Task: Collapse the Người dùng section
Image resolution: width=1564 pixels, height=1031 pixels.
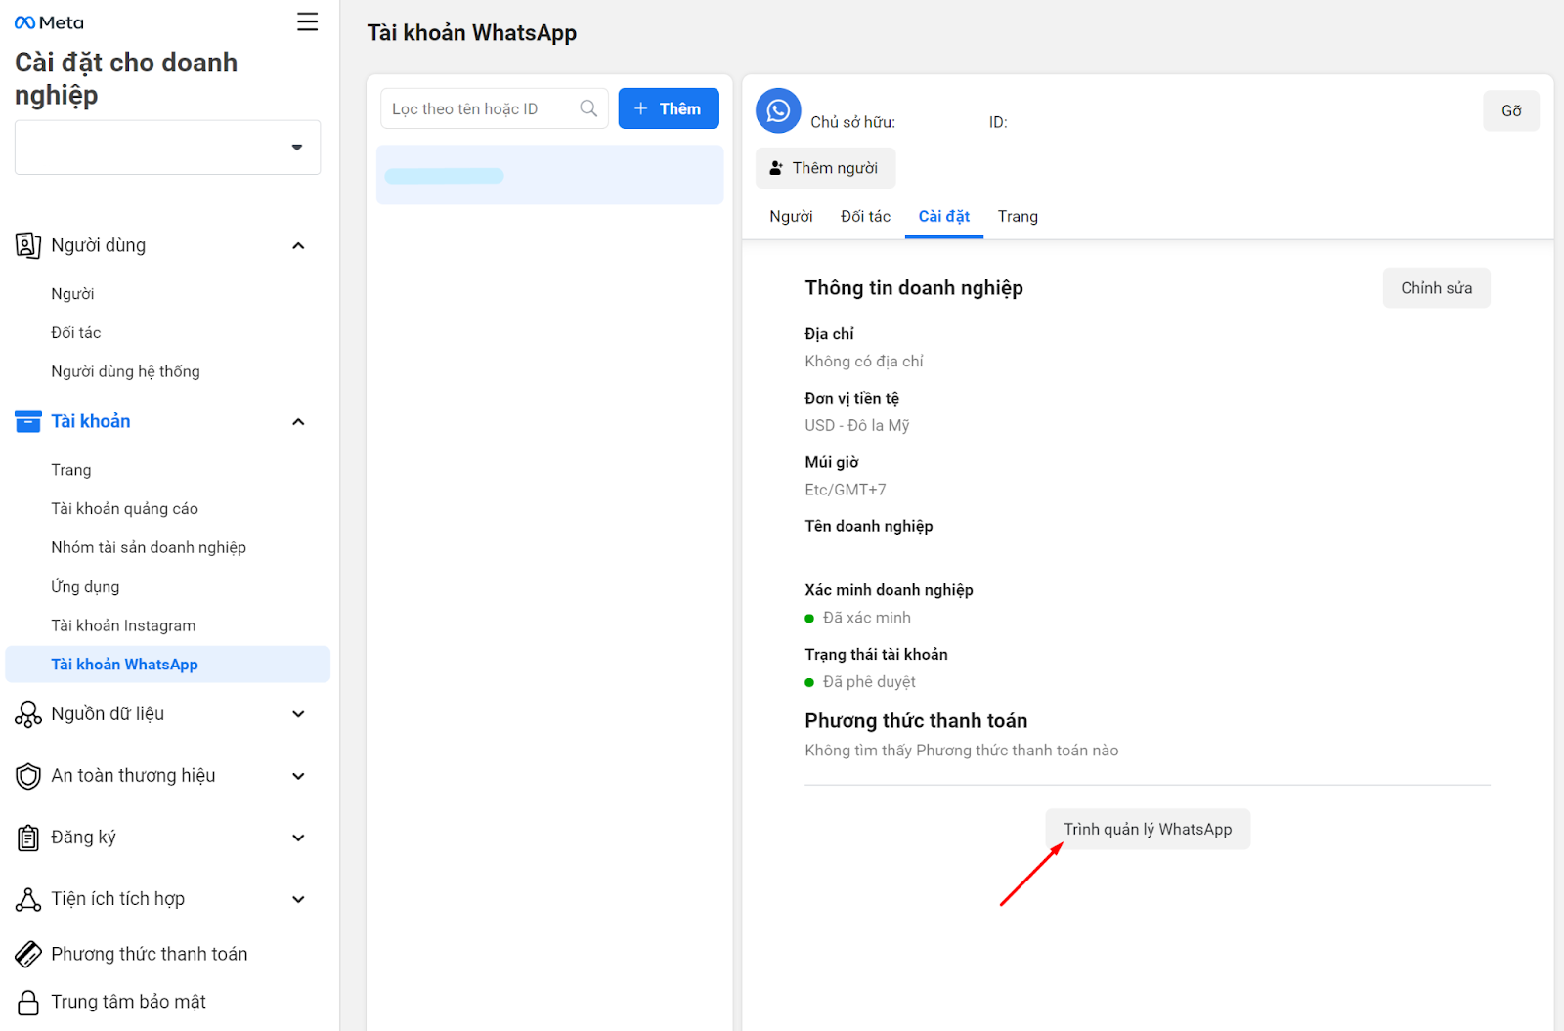Action: [298, 245]
